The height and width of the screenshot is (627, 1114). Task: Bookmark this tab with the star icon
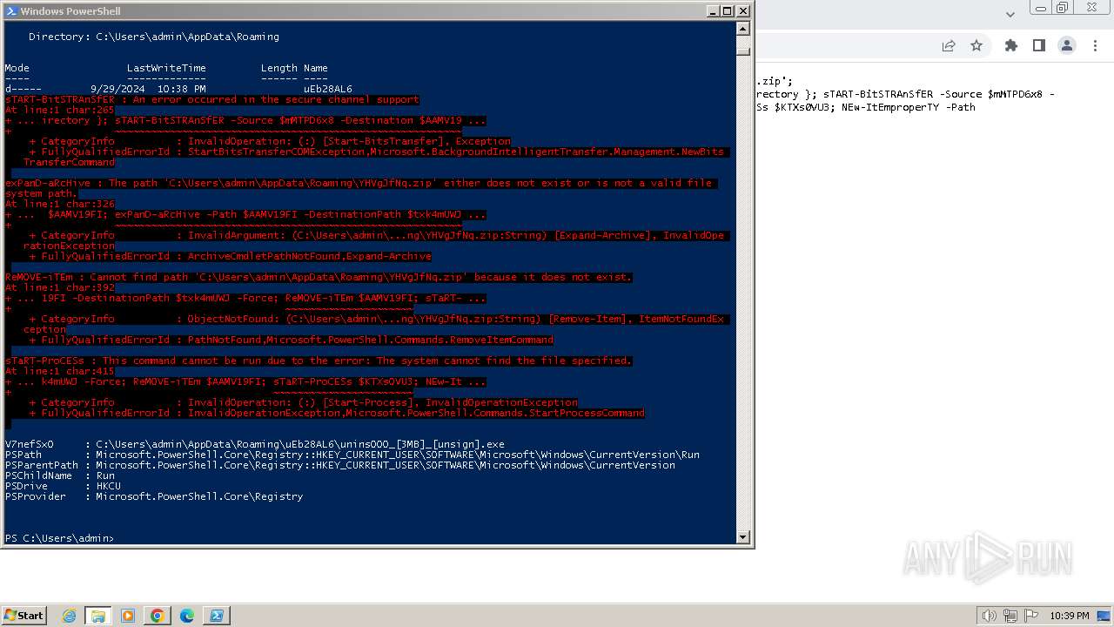(976, 45)
